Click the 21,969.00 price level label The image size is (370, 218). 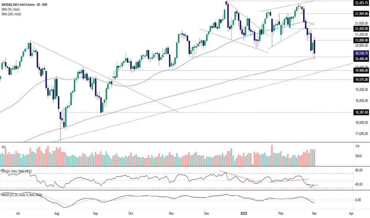[x=362, y=13]
